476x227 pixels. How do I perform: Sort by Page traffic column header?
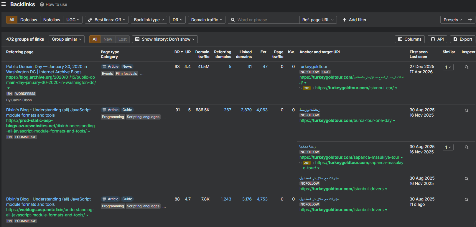coord(278,54)
